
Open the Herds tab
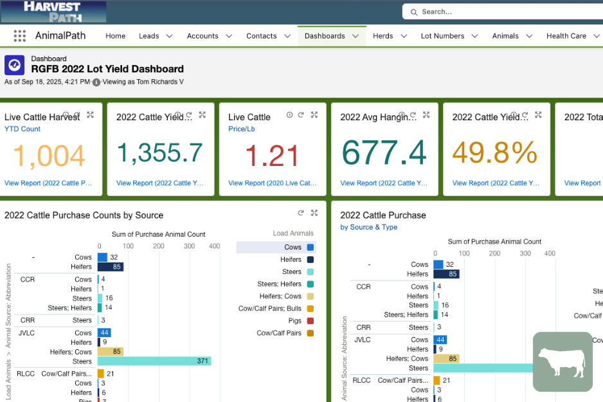click(383, 36)
